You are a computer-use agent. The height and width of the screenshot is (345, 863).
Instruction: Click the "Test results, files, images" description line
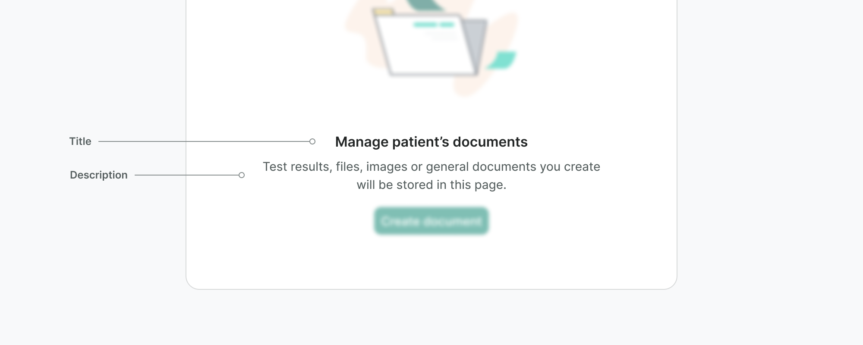pos(431,167)
